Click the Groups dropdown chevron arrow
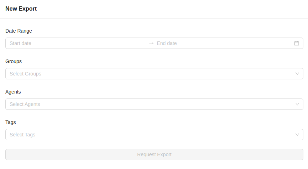The width and height of the screenshot is (308, 169). (x=297, y=74)
